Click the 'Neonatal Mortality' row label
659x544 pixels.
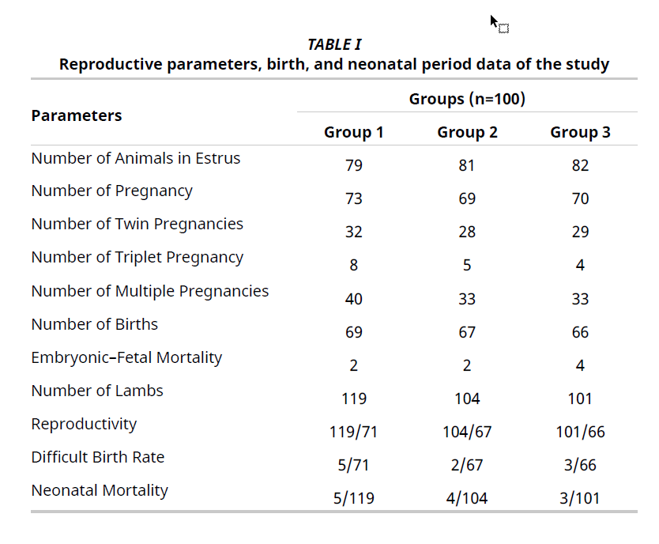coord(100,490)
